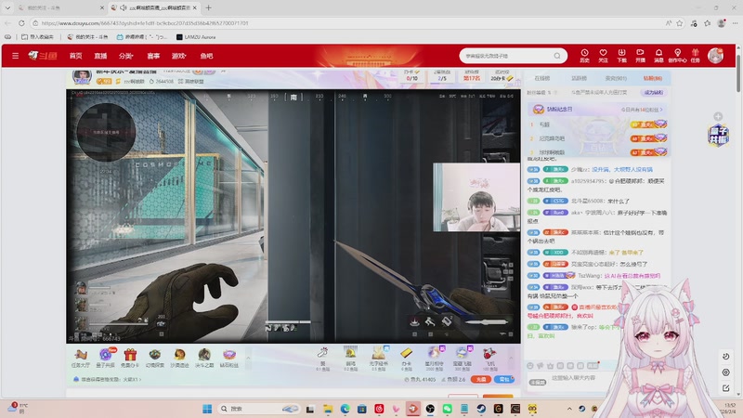This screenshot has width=743, height=418.
Task: Send the bell gift for 0.2 鱼翅
Action: [x=351, y=359]
